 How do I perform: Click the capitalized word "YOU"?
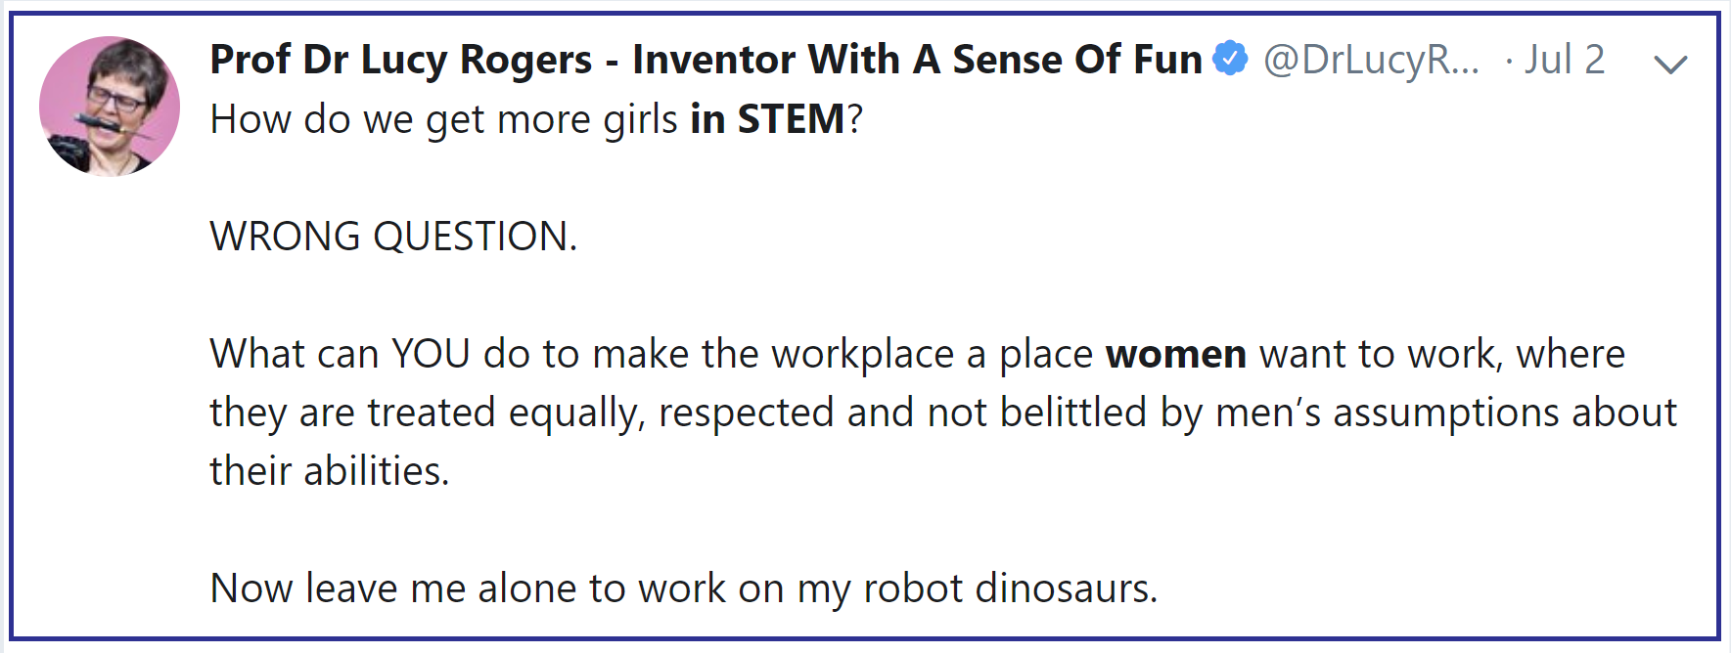tap(431, 354)
